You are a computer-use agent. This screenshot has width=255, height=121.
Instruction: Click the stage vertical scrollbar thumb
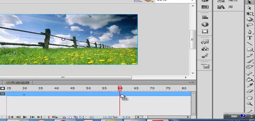click(193, 40)
